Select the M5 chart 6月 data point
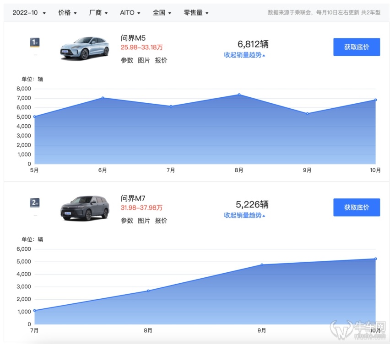Screen dimensions: 390x344 [x=103, y=98]
